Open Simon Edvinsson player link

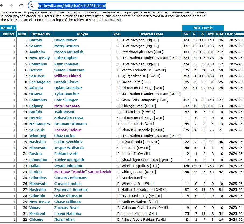coord(69,70)
